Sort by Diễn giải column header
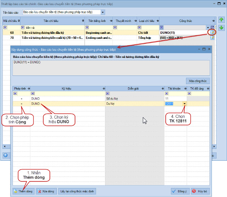 [133, 88]
